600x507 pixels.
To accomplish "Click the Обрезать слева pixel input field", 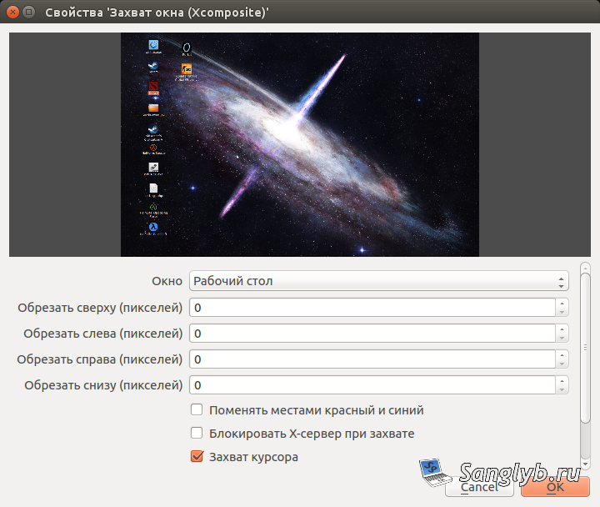I will coord(372,334).
